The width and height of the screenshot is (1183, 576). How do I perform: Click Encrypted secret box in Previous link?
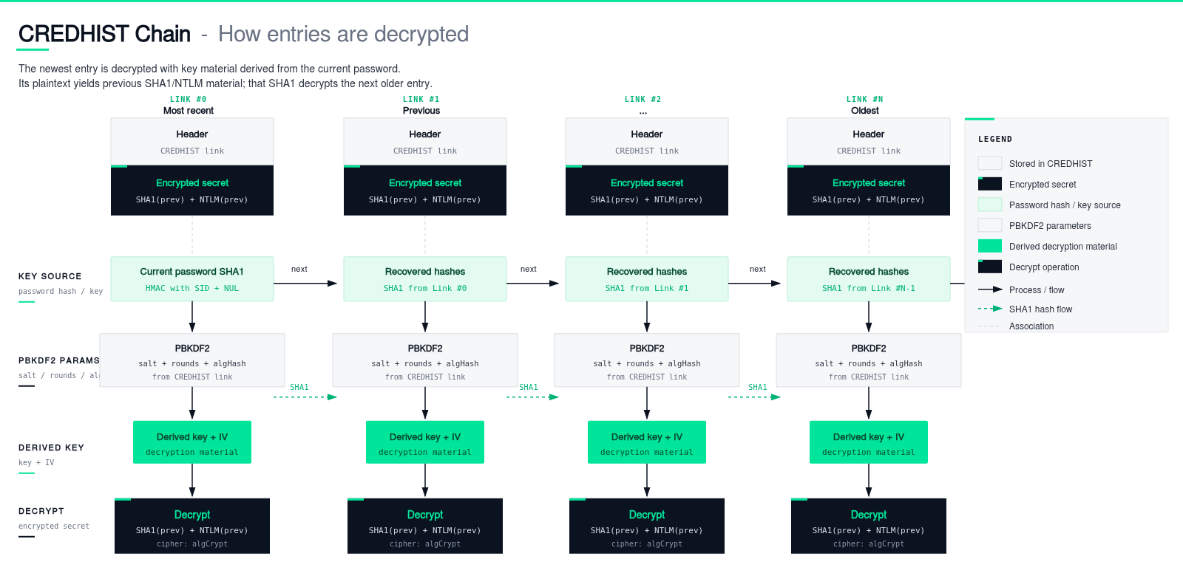click(x=425, y=191)
